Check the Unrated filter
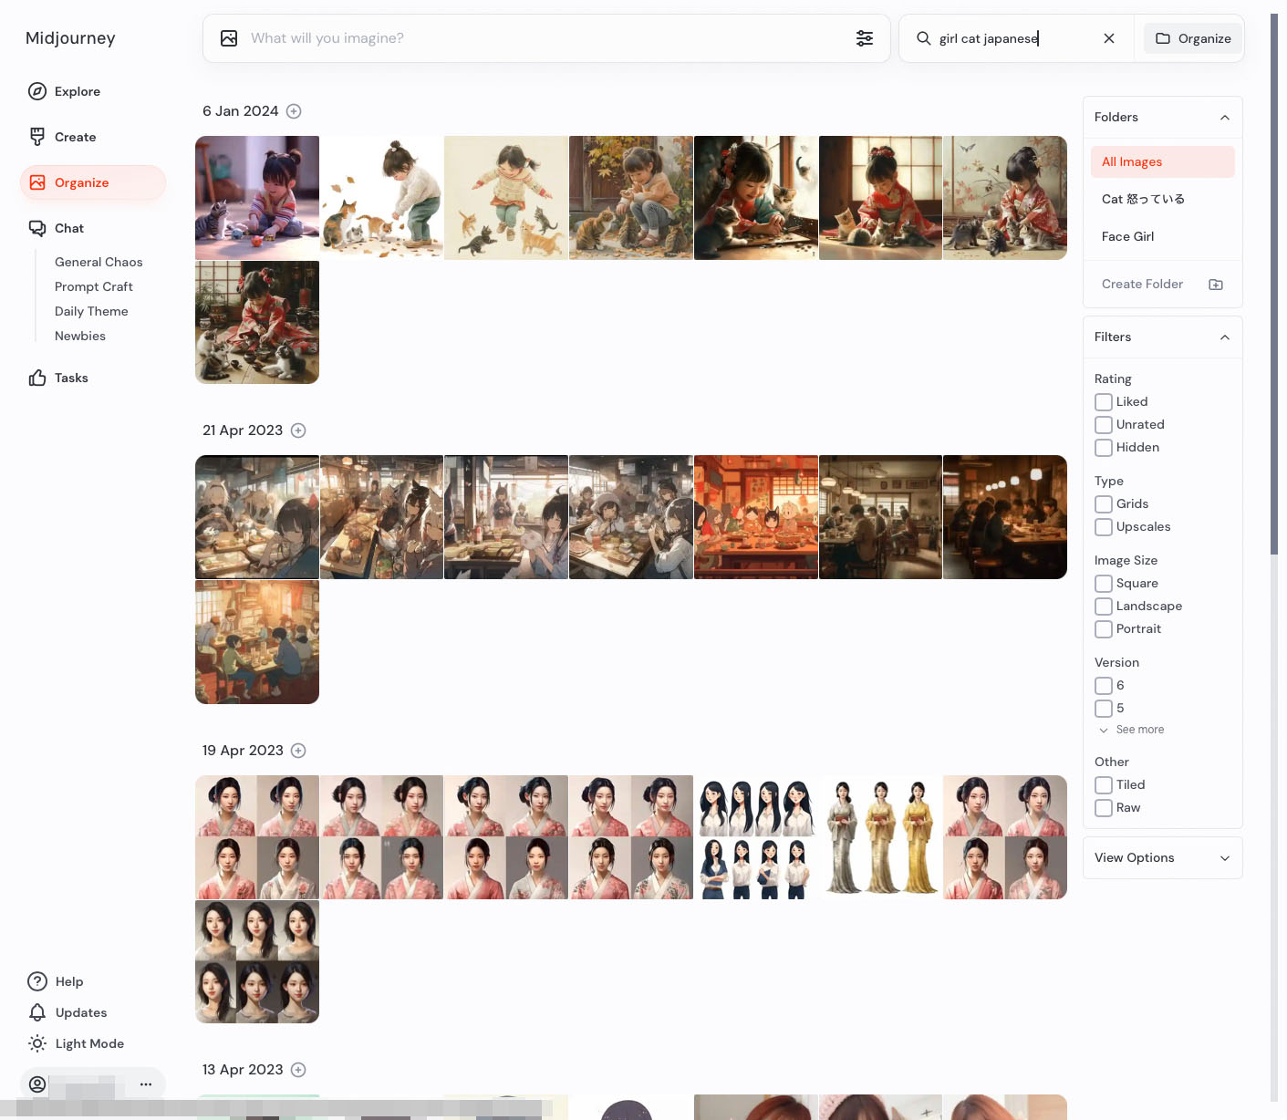 click(1104, 425)
